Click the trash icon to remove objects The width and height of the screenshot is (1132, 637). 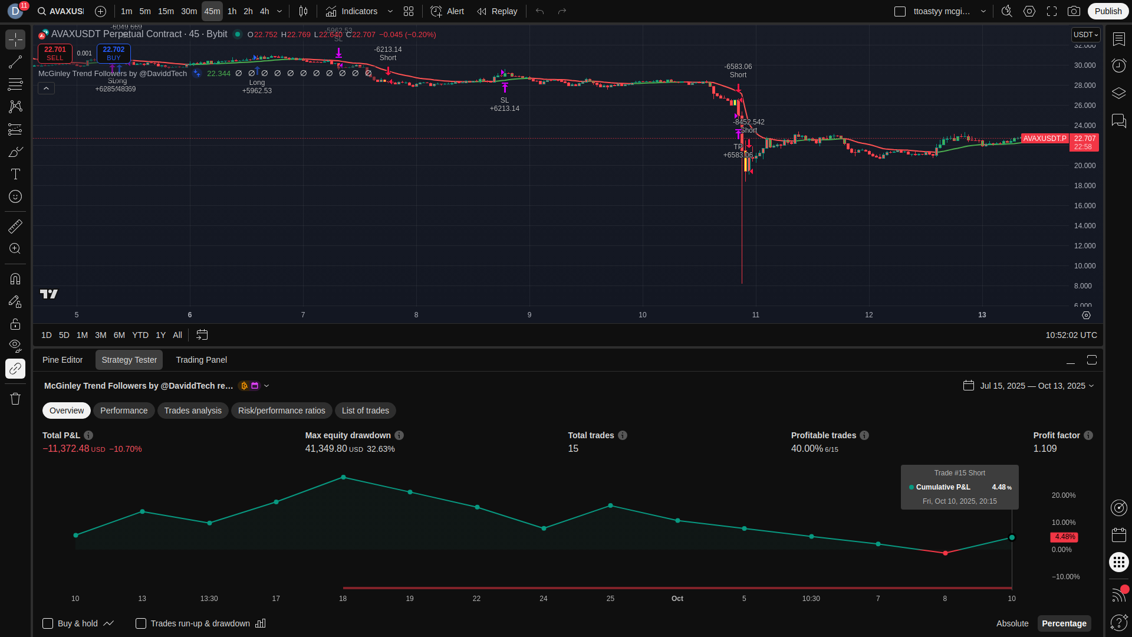[x=15, y=399]
